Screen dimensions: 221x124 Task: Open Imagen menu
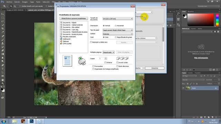(25, 2)
